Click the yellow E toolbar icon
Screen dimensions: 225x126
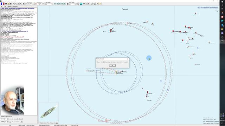(x=8, y=4)
